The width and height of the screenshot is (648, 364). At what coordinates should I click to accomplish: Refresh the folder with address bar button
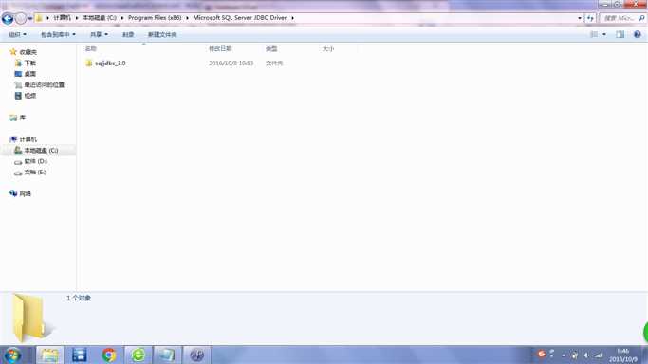590,18
